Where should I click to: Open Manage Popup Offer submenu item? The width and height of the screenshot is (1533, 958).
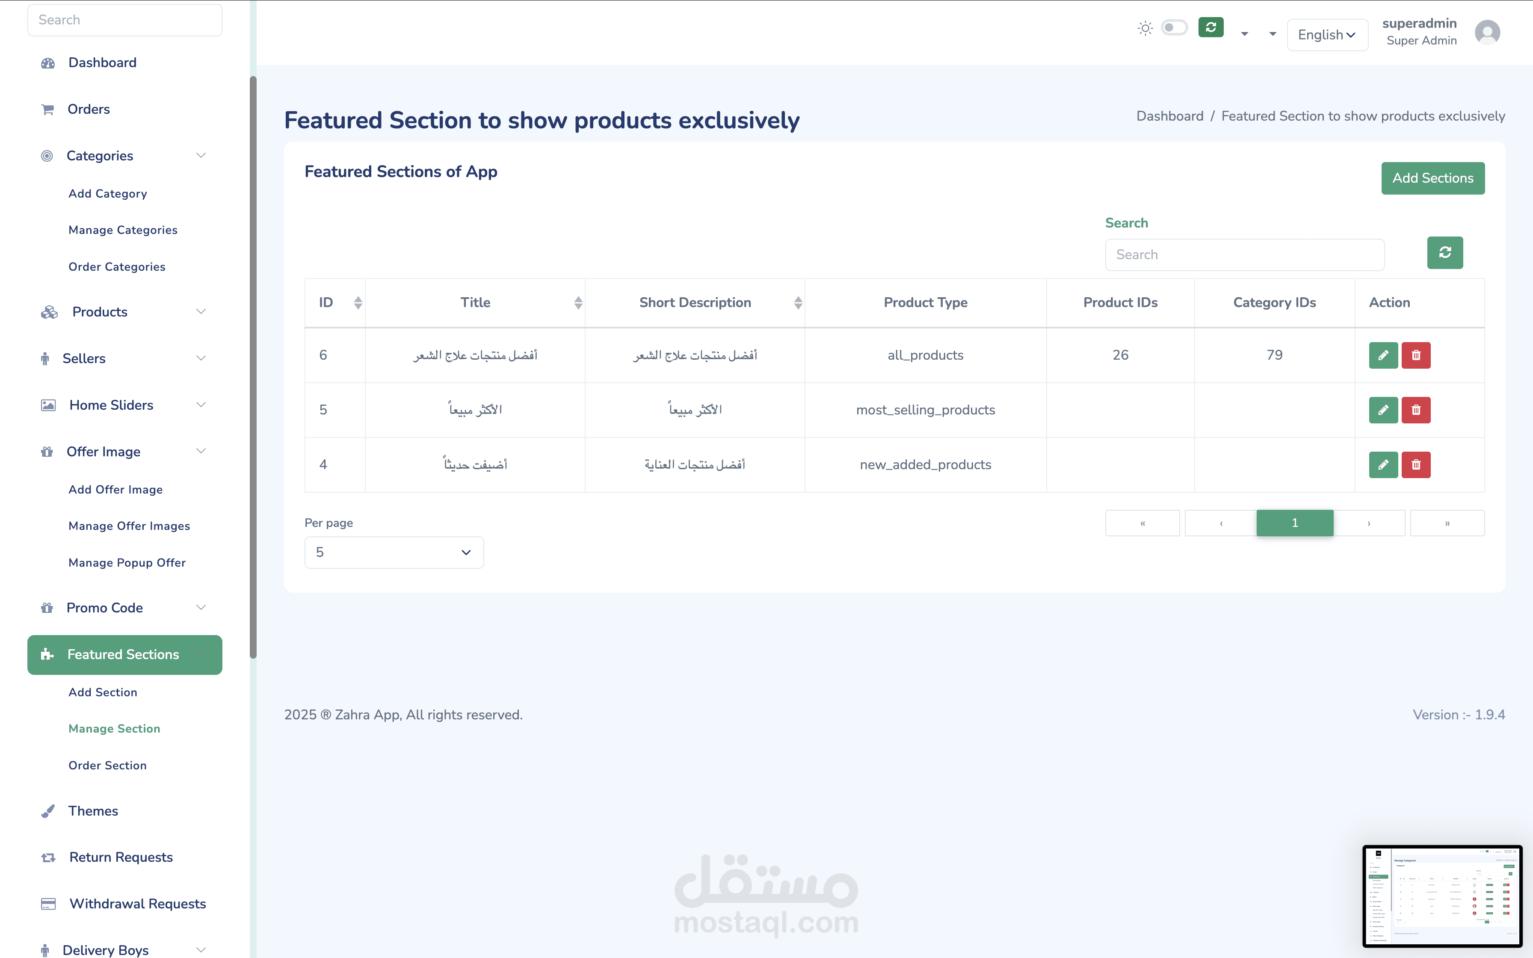pyautogui.click(x=127, y=563)
